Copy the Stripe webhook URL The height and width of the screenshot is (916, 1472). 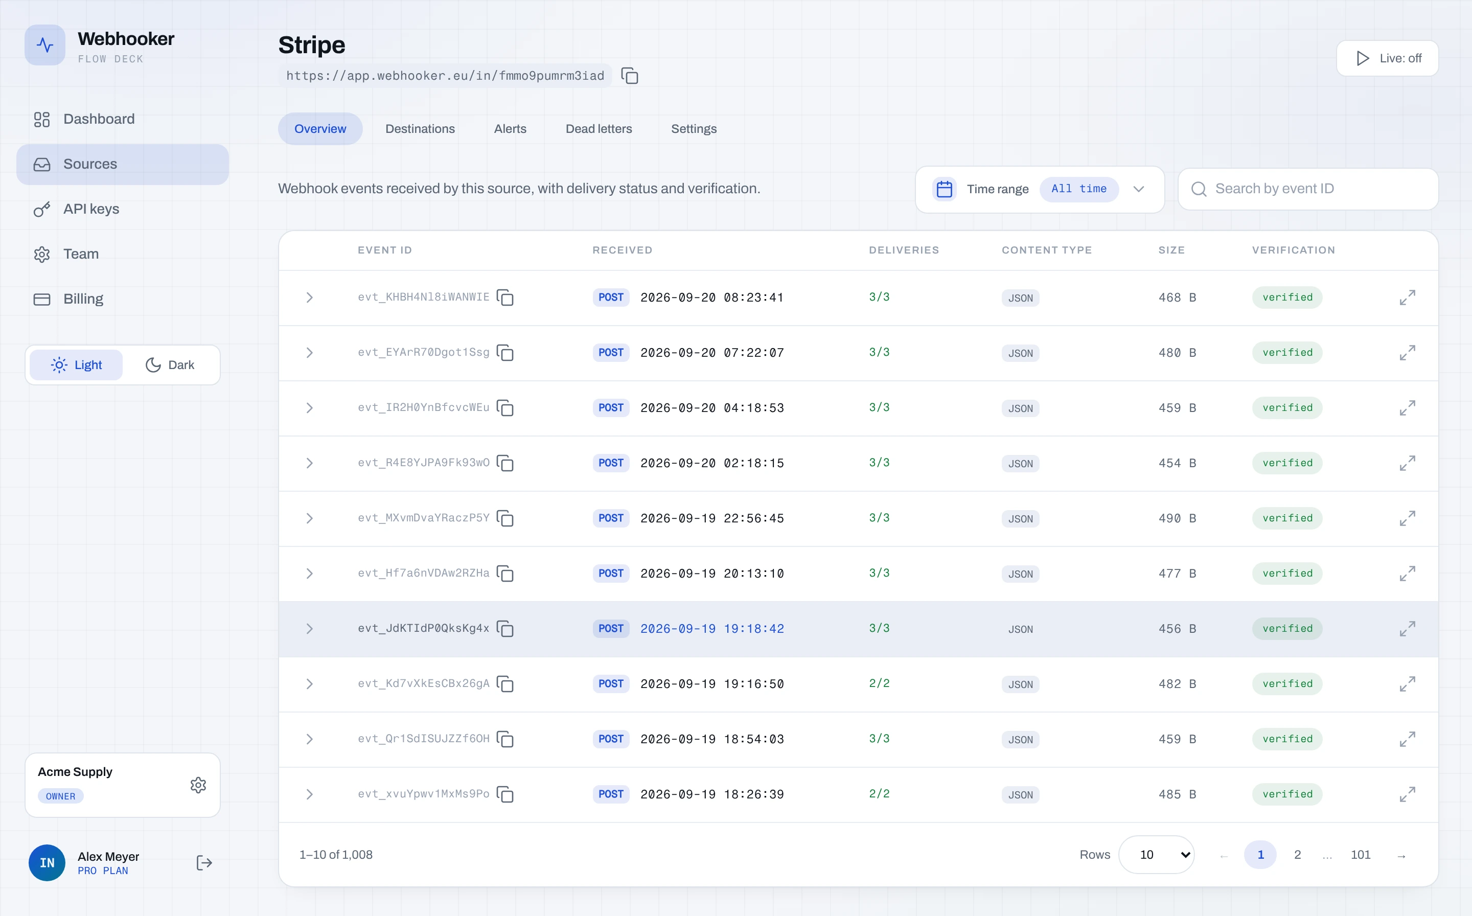[629, 76]
